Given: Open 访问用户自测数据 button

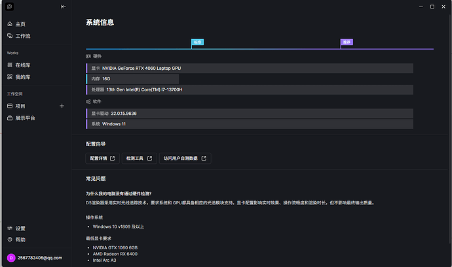Looking at the screenshot, I should pos(185,159).
